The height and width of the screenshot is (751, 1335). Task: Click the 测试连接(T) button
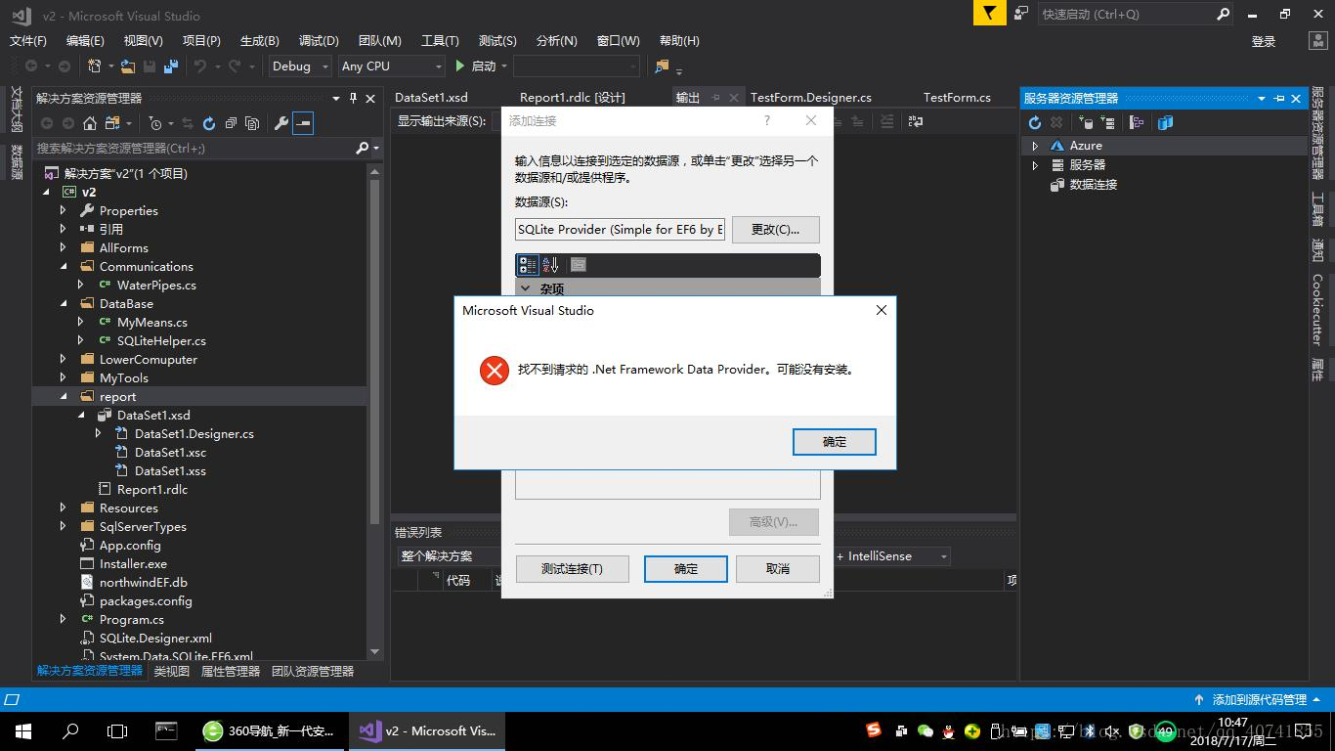572,568
